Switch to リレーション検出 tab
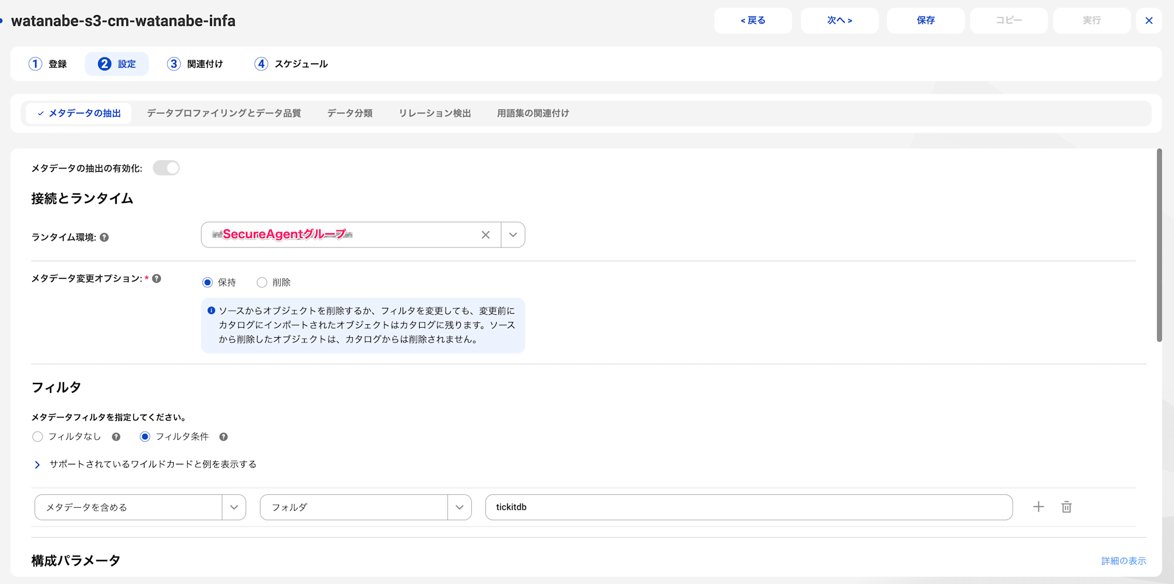The width and height of the screenshot is (1174, 584). (435, 113)
